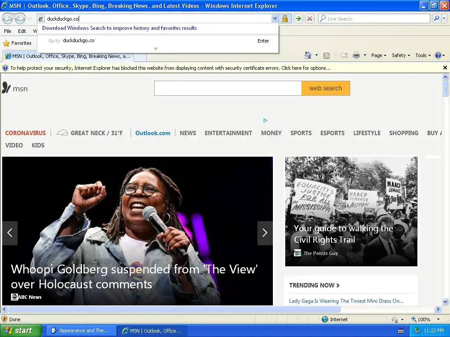
Task: Switch to Appearance and Themes taskbar window
Action: pyautogui.click(x=81, y=331)
